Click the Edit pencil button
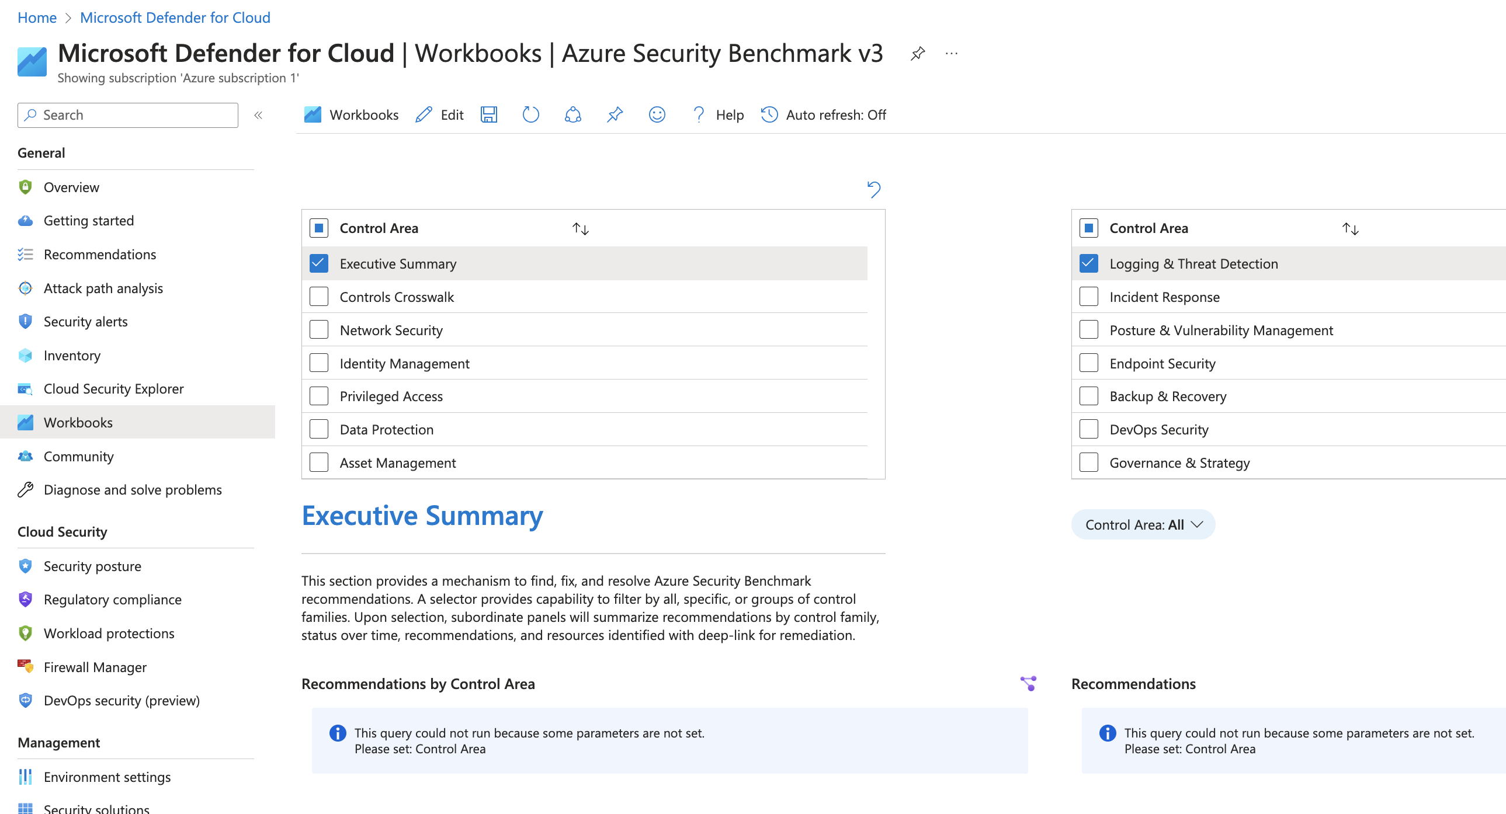 [440, 114]
